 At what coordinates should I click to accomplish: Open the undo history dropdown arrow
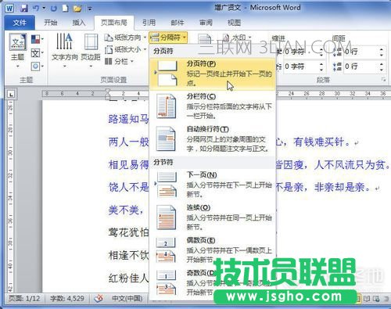point(44,9)
